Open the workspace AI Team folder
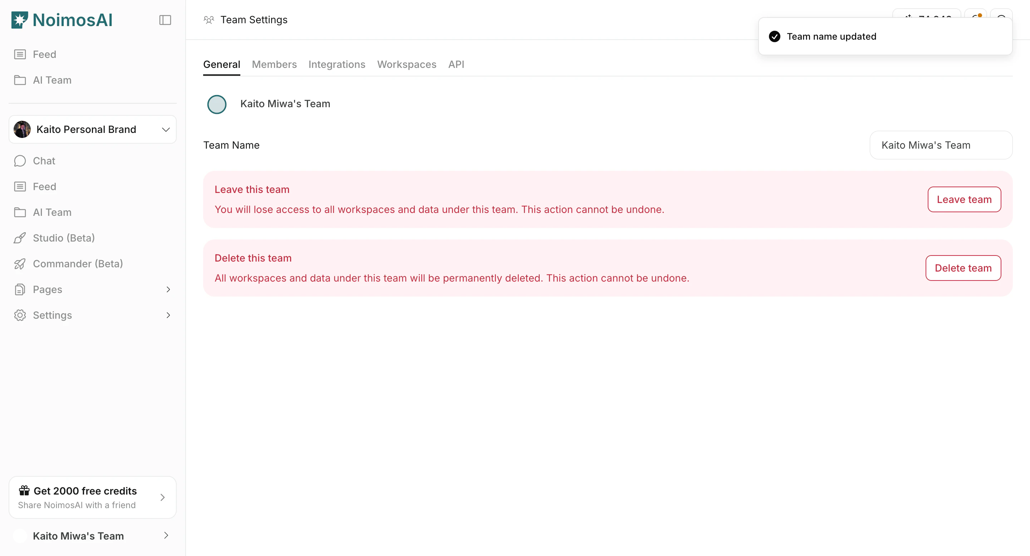 pos(52,213)
